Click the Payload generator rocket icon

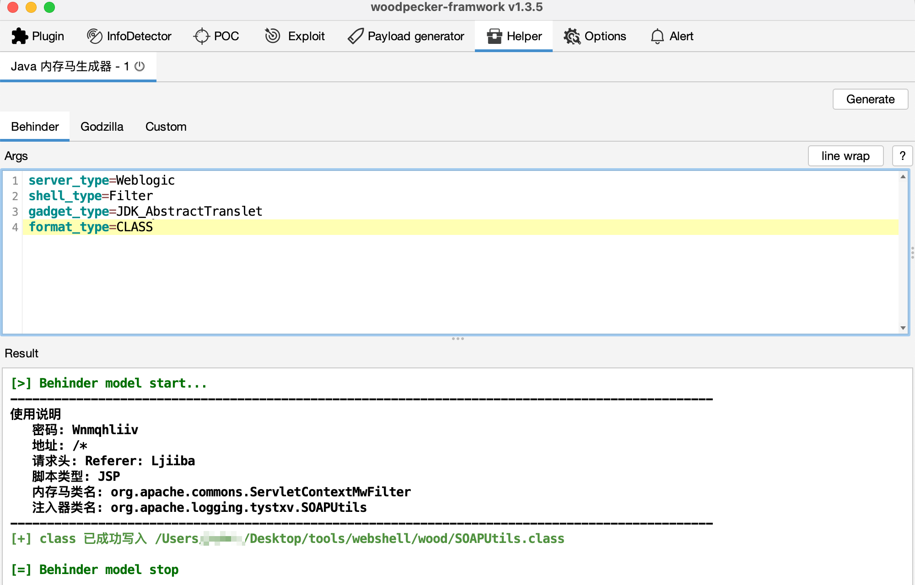click(x=355, y=36)
